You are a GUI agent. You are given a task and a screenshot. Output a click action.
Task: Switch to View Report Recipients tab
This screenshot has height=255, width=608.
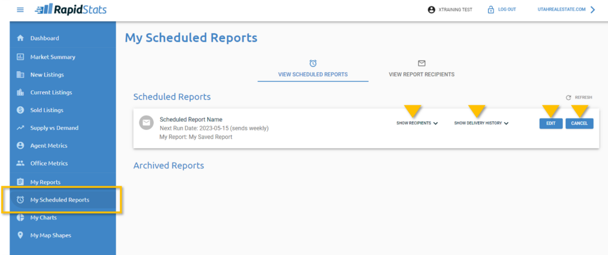pos(422,69)
